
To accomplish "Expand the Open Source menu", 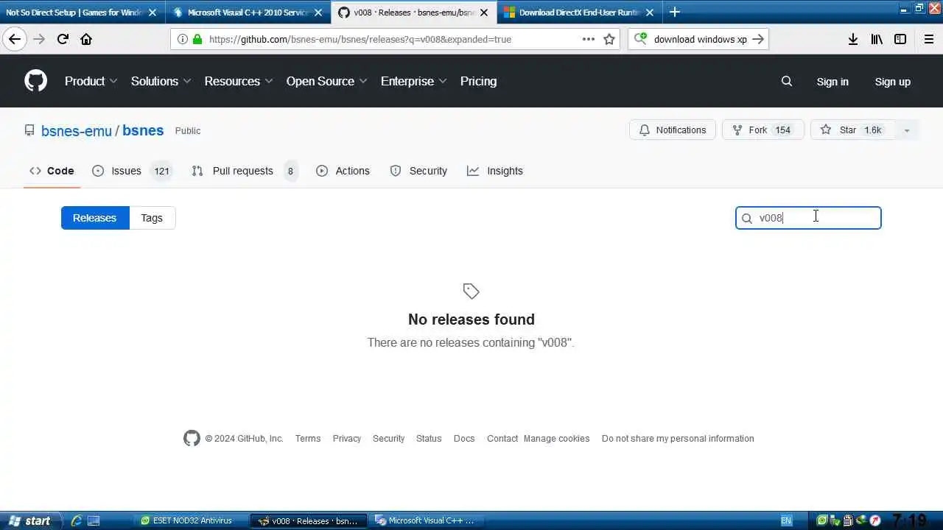I will pos(326,81).
